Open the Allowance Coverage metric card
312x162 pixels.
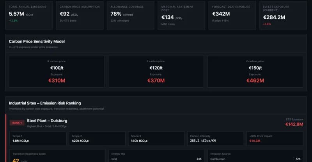(x=131, y=15)
